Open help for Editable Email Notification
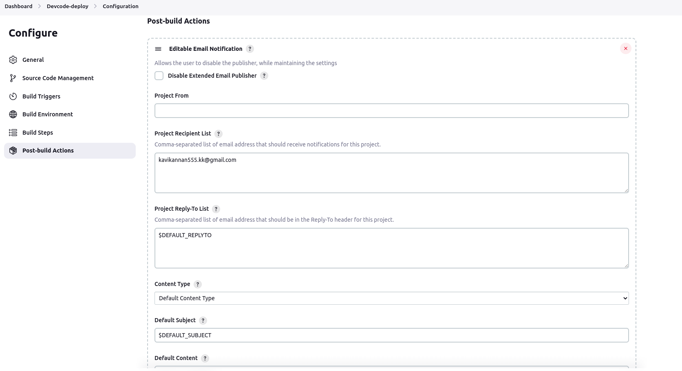 tap(250, 49)
